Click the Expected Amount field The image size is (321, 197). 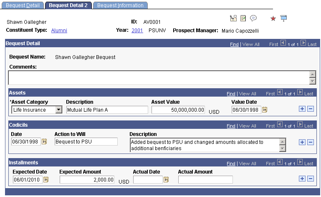point(87,180)
